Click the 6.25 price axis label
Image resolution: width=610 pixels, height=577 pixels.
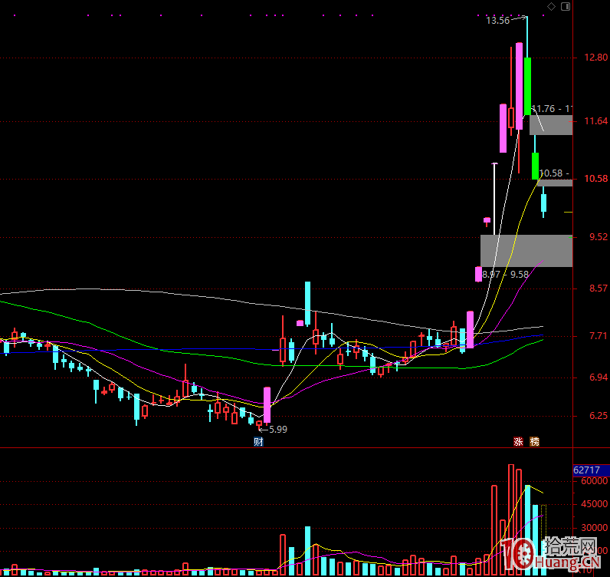coord(599,416)
